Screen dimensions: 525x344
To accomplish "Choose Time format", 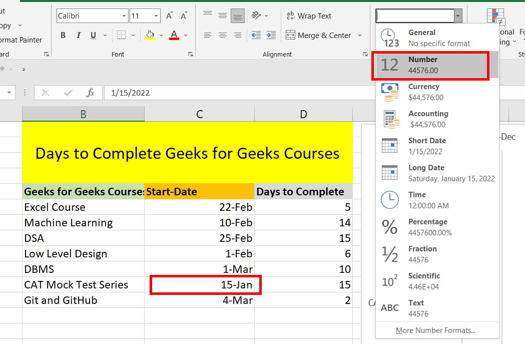I will (x=437, y=200).
